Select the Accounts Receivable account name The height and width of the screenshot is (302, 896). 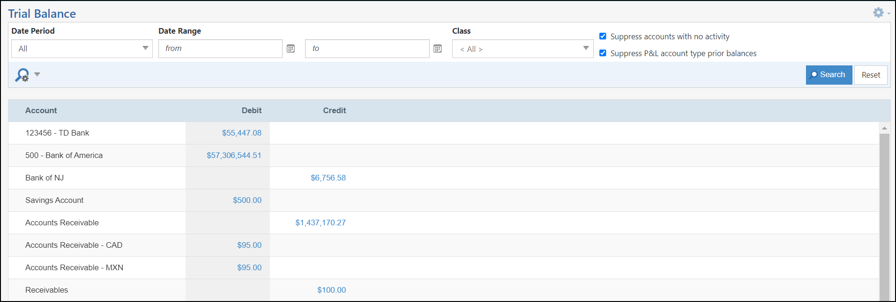(62, 223)
